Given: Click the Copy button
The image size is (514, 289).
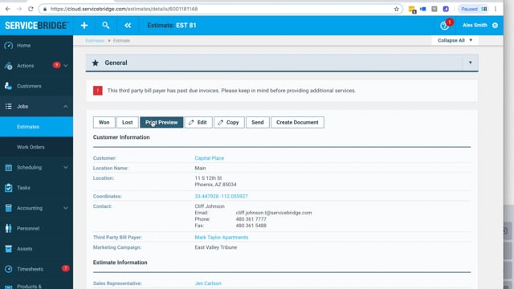Looking at the screenshot, I should point(229,122).
